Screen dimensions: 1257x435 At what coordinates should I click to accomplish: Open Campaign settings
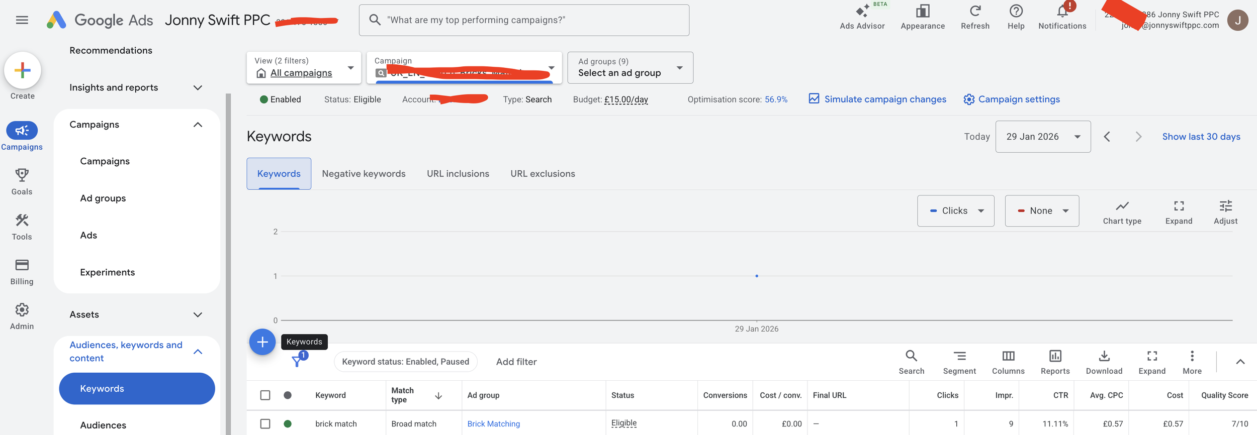(1011, 99)
